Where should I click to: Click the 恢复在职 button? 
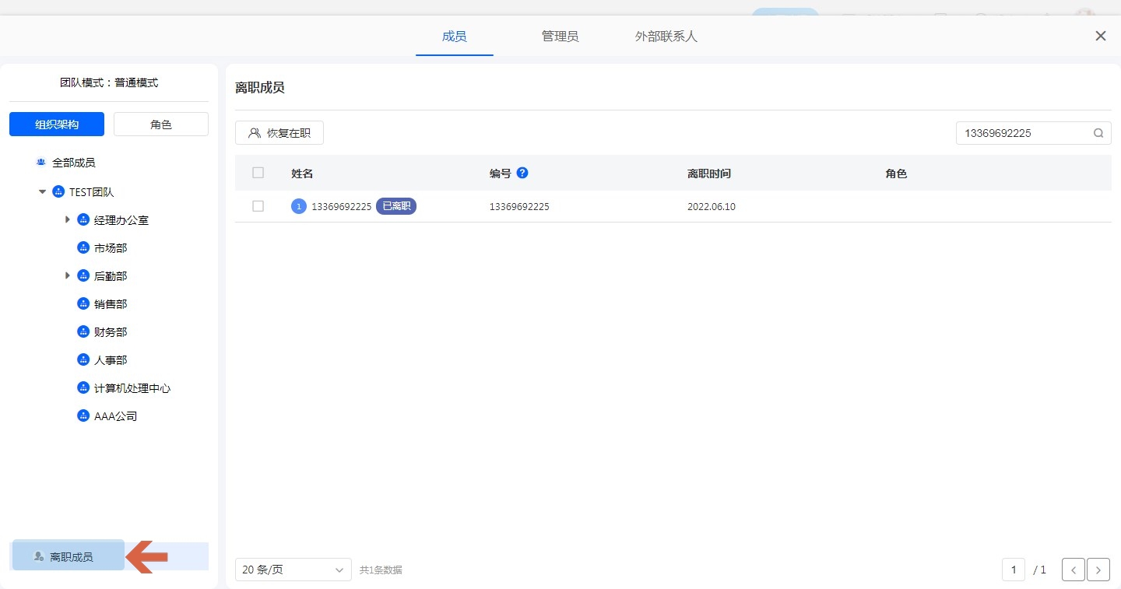click(x=279, y=133)
